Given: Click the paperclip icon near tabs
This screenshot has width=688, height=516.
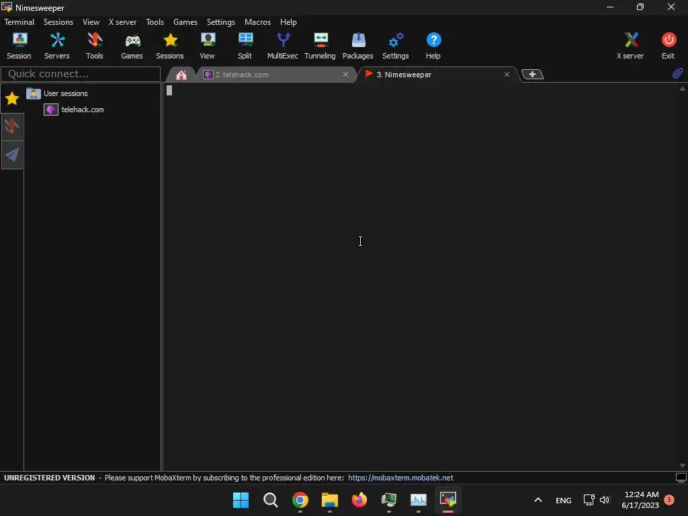Looking at the screenshot, I should [677, 73].
